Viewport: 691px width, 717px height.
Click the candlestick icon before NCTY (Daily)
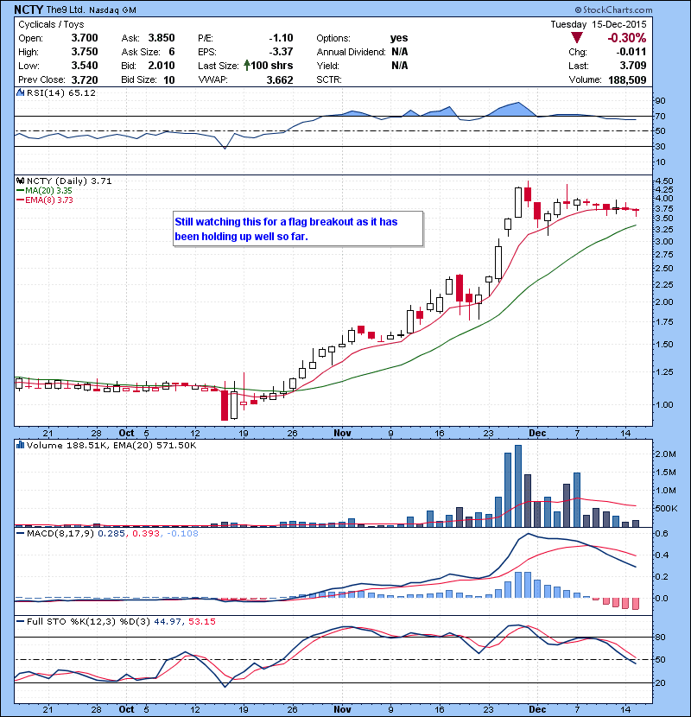(x=20, y=181)
